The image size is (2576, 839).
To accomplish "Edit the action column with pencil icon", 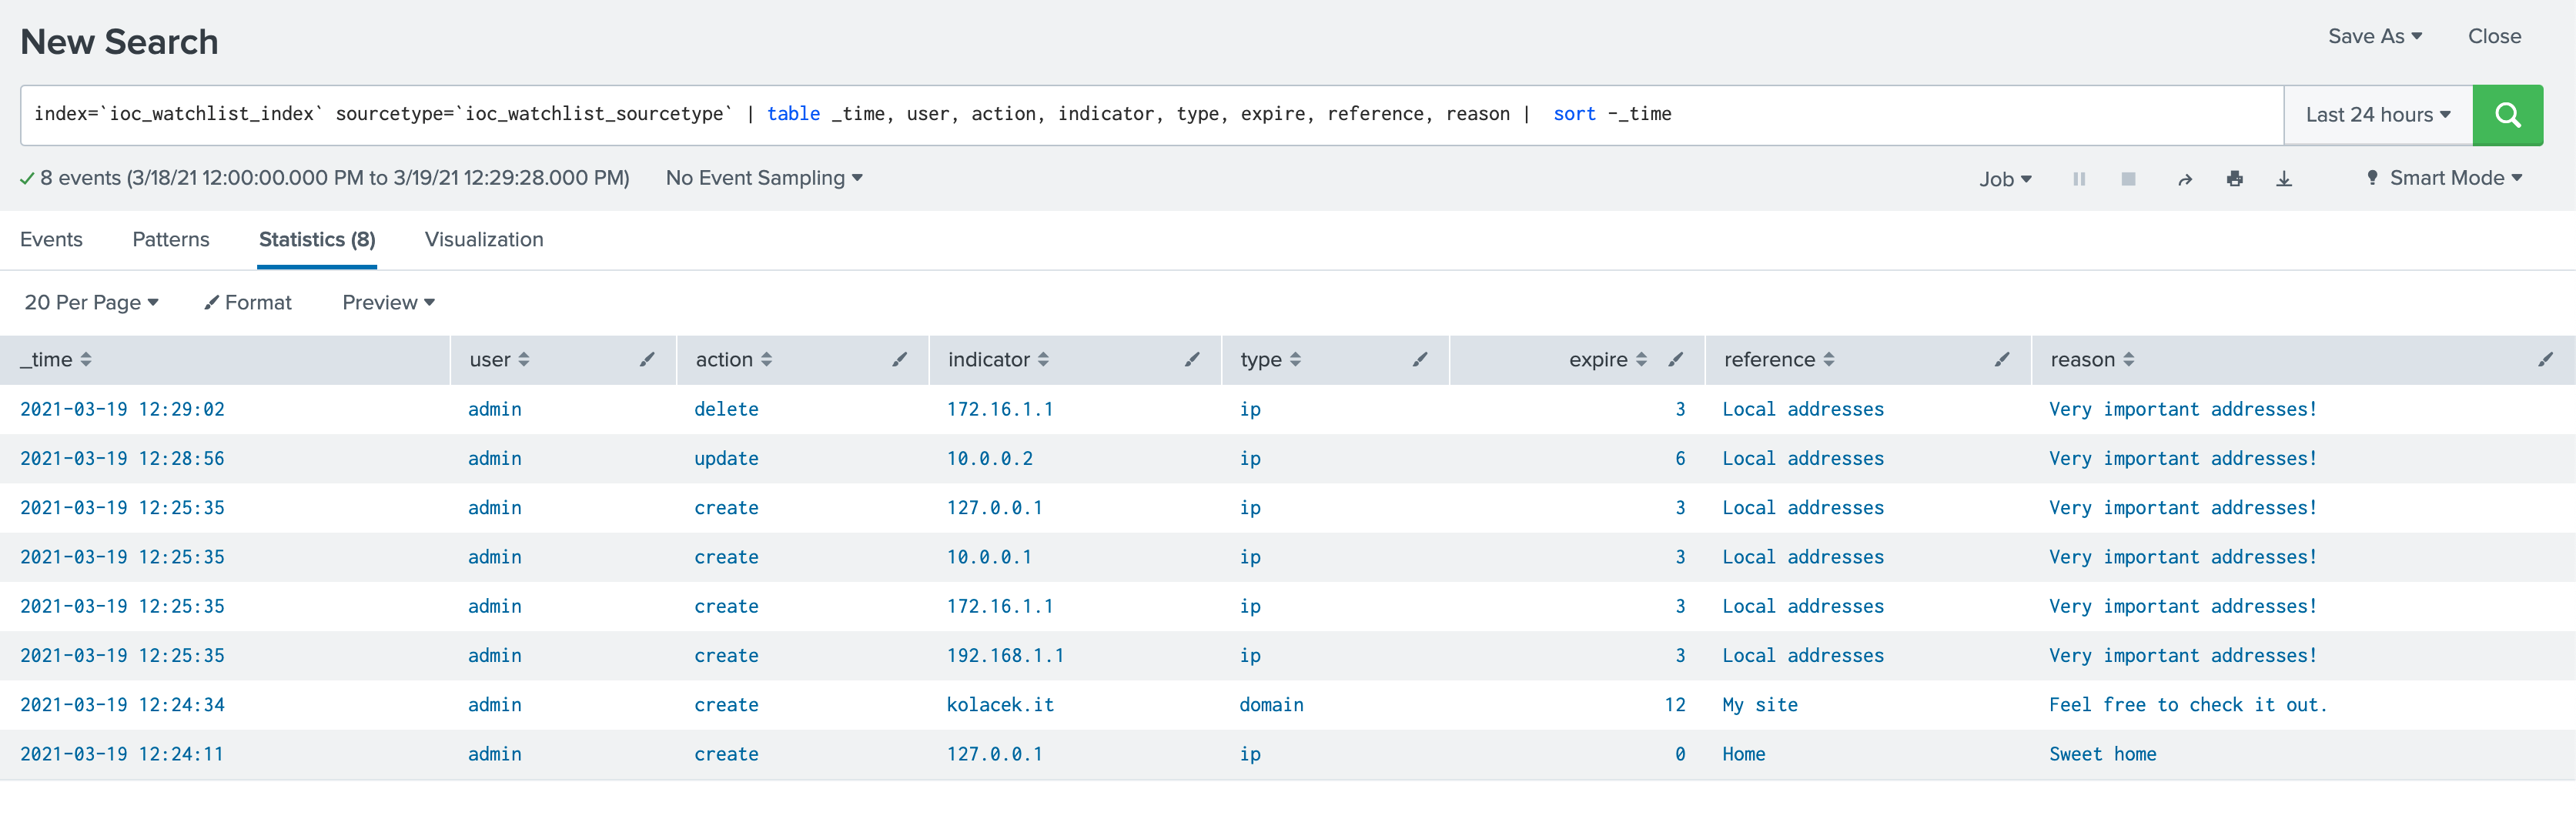I will point(900,359).
